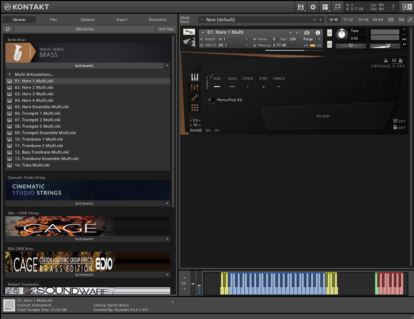Screen dimensions: 414x319
Task: Open instrument edit mode wrench icon
Action: pyautogui.click(x=189, y=32)
